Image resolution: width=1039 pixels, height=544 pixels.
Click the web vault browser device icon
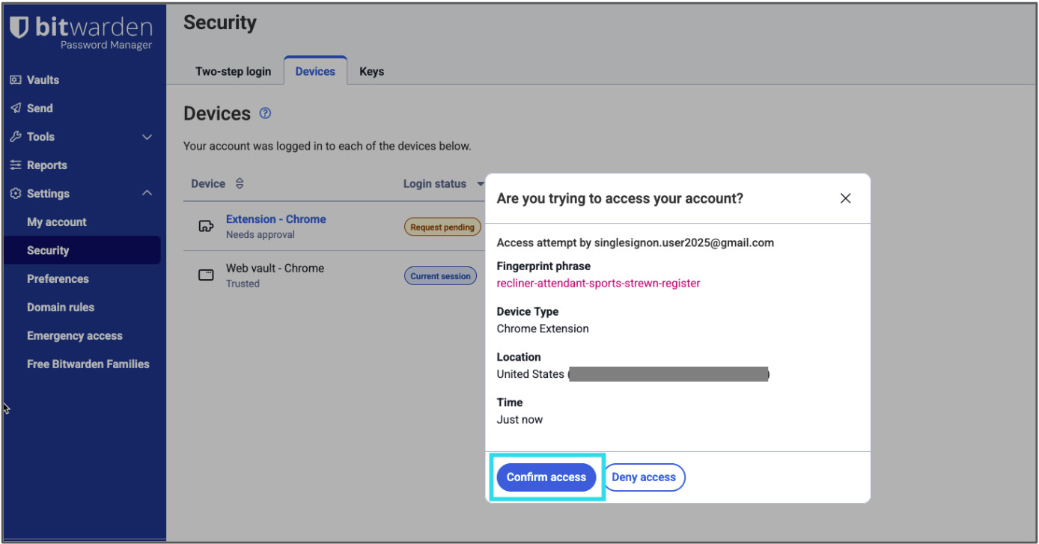click(x=206, y=275)
